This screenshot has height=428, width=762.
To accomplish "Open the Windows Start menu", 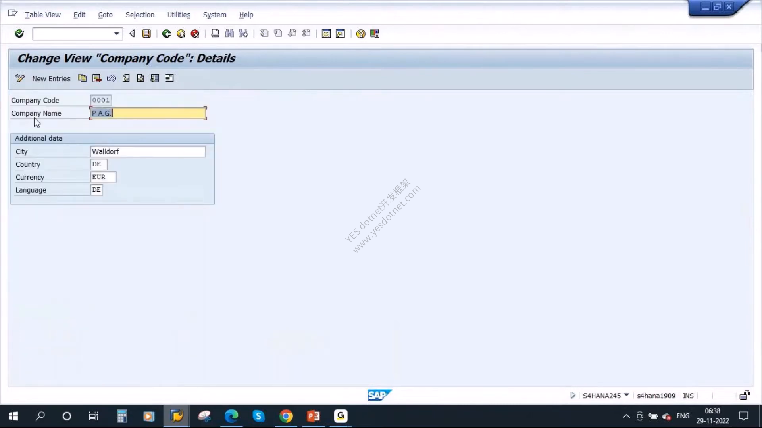I will tap(13, 416).
